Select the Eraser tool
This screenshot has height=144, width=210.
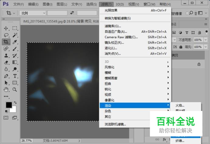[6, 62]
